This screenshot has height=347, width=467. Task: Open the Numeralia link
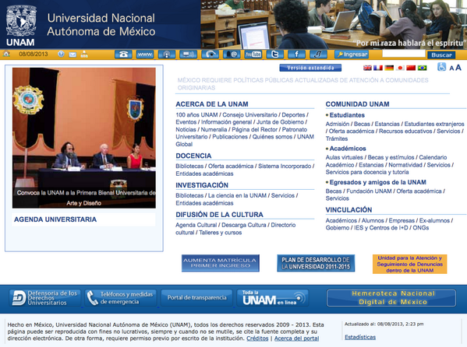(214, 130)
